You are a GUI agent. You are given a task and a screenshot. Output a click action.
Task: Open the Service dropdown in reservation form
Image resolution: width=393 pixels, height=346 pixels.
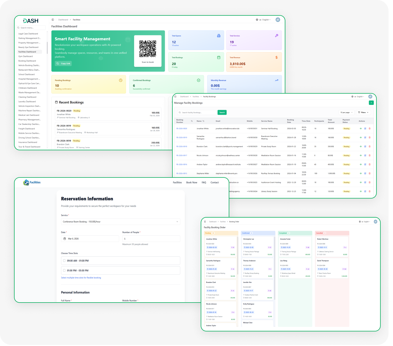(121, 222)
